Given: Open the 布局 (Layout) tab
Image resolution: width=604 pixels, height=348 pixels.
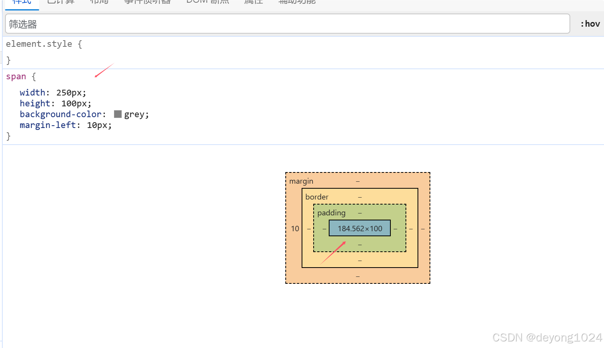Looking at the screenshot, I should pos(99,2).
